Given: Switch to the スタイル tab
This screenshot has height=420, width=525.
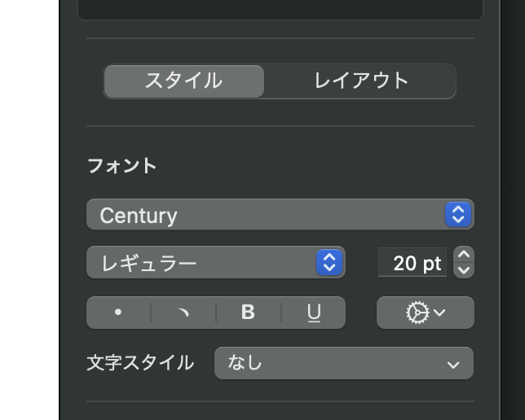Looking at the screenshot, I should tap(184, 81).
